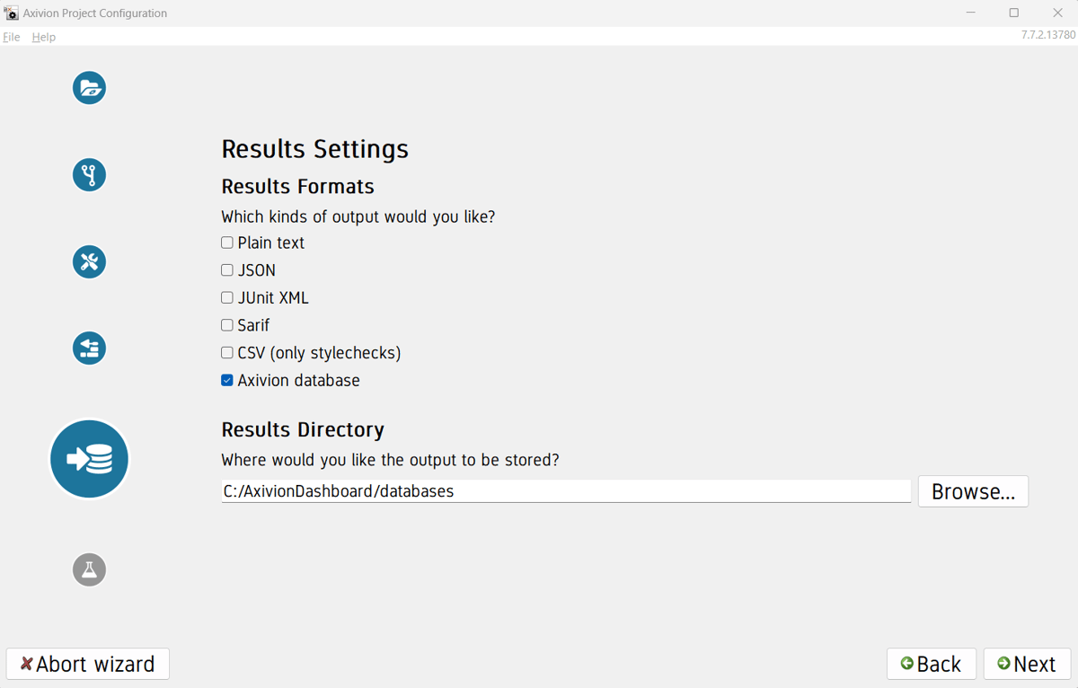Screen dimensions: 1078x688
Task: Click the database results step icon
Action: (x=89, y=459)
